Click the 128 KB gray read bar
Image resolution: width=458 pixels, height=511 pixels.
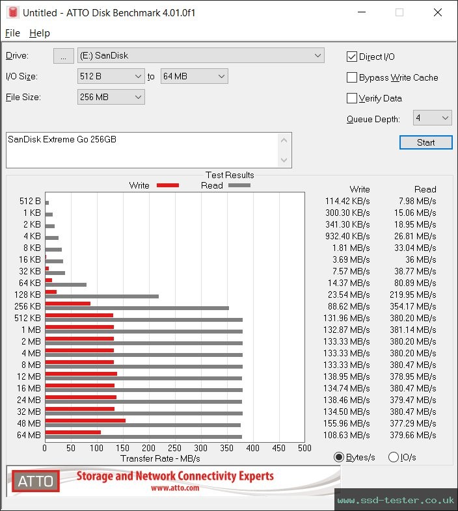pyautogui.click(x=102, y=296)
